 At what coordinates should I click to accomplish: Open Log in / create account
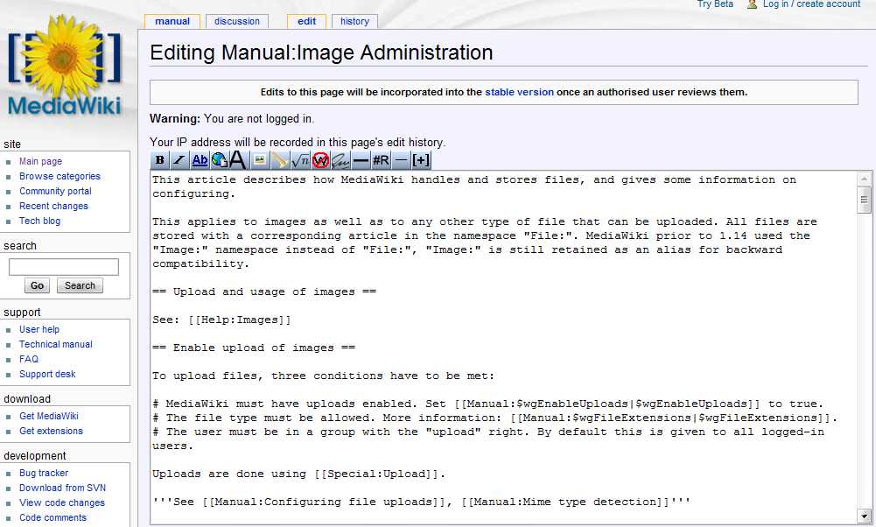(812, 4)
